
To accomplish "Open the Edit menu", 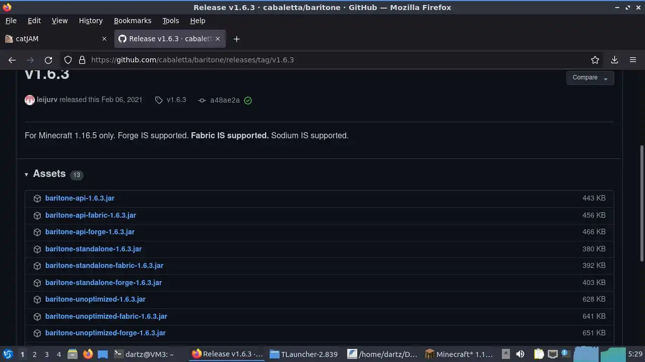I will point(34,21).
